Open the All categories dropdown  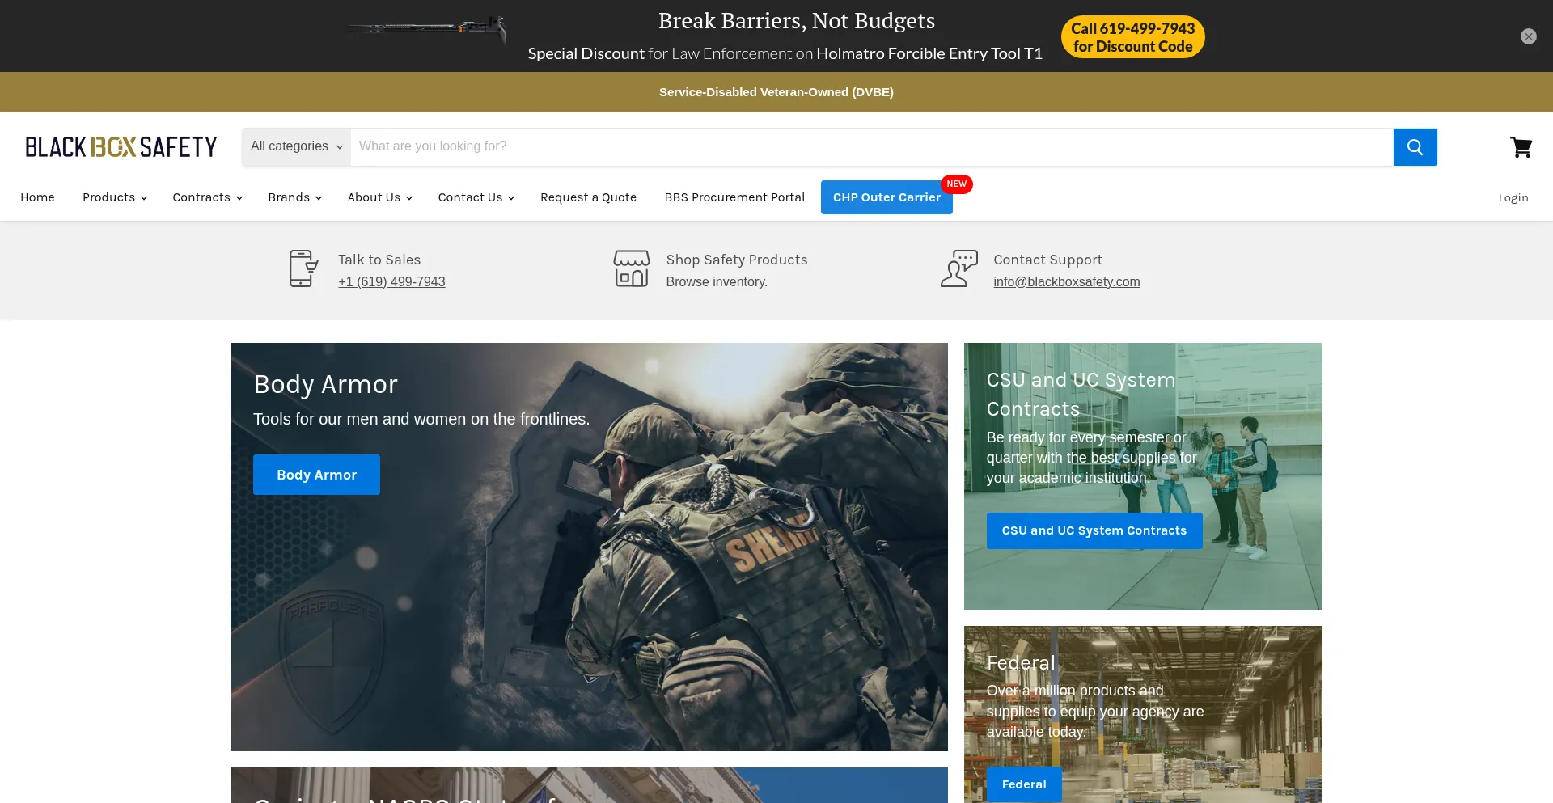click(x=296, y=146)
